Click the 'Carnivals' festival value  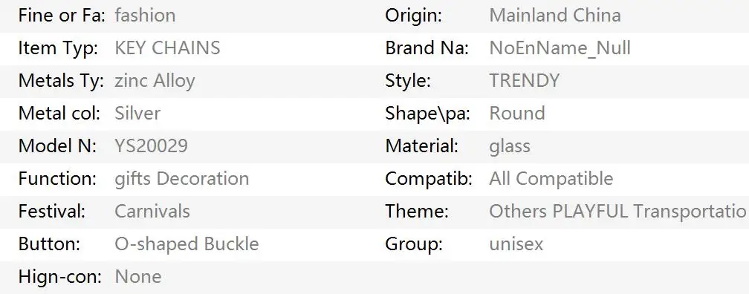tap(152, 211)
